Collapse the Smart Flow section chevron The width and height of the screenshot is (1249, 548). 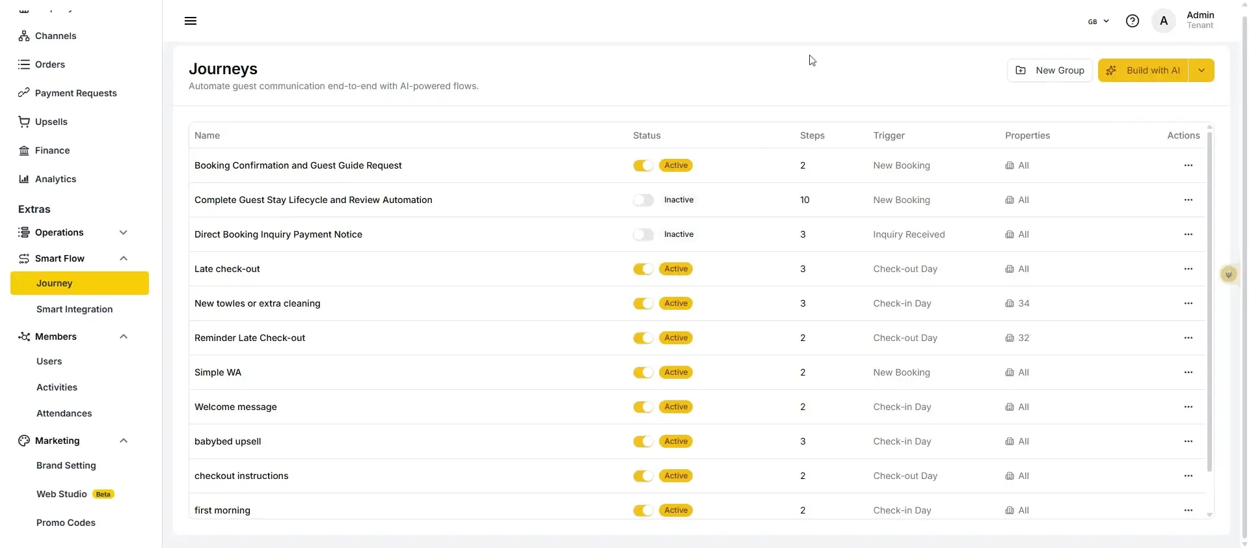124,258
